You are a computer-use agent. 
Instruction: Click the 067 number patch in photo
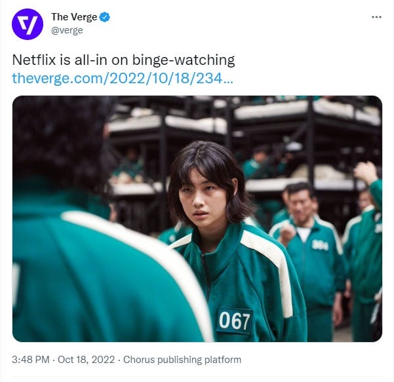234,320
